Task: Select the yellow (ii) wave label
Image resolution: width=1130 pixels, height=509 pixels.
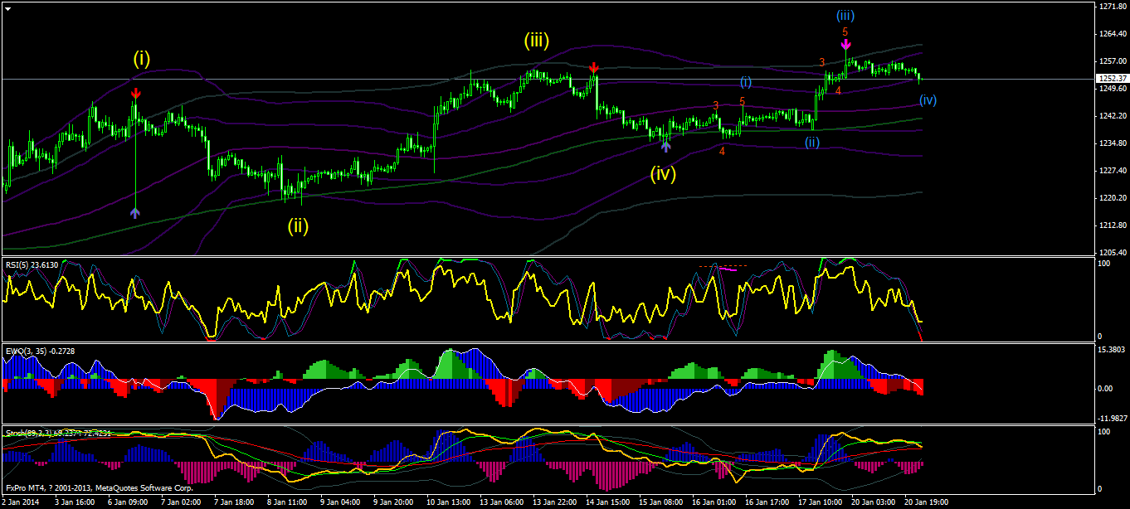Action: [x=299, y=225]
